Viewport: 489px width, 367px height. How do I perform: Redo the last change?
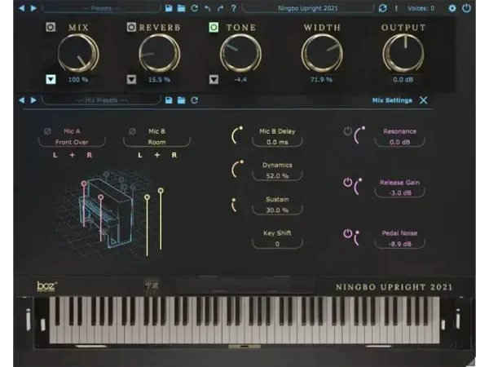[220, 8]
